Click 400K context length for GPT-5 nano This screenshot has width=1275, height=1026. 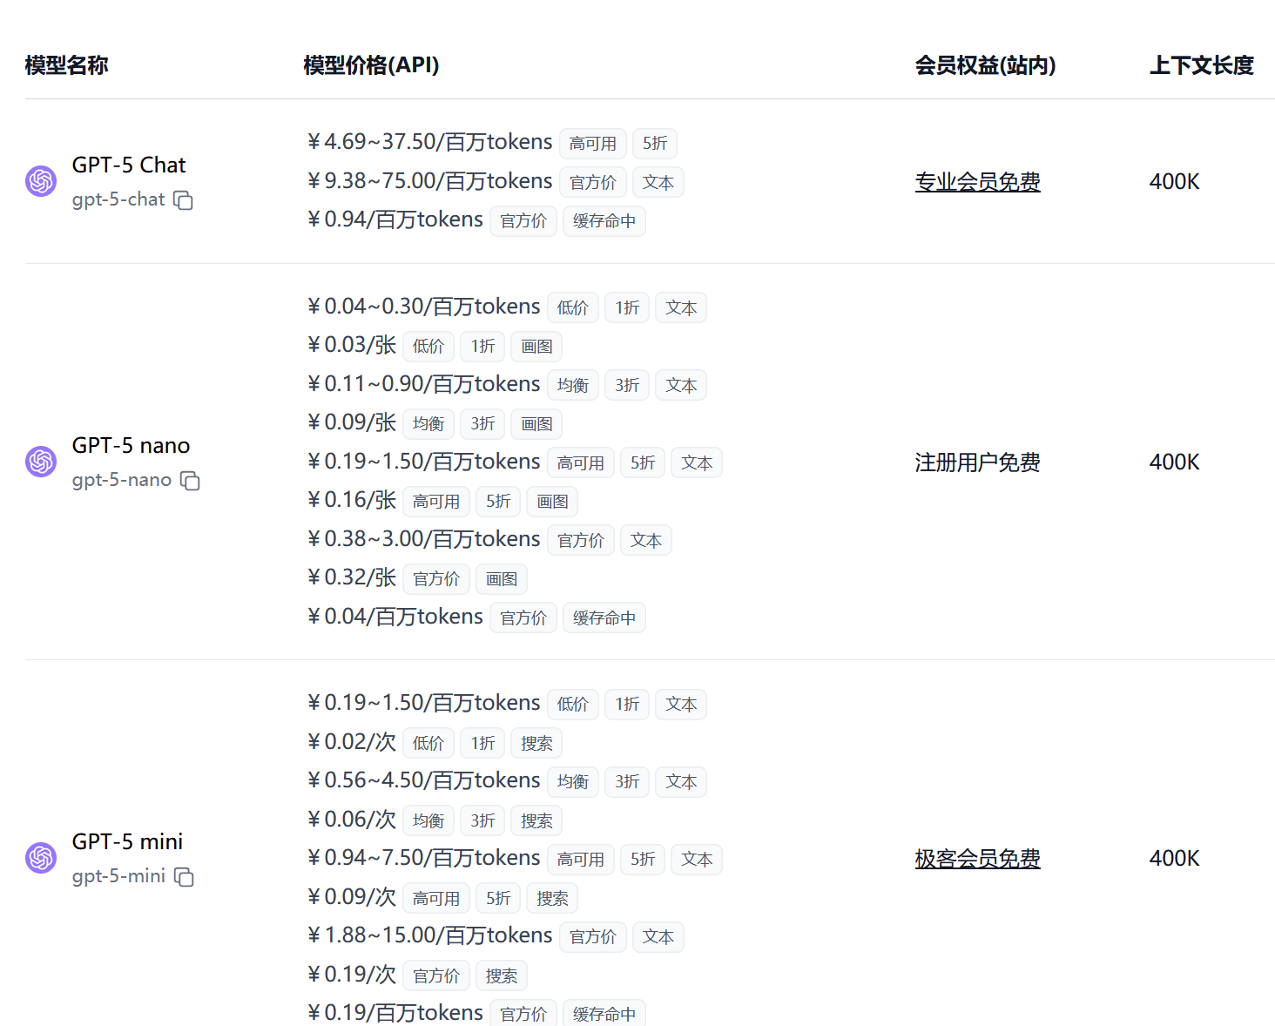(1174, 462)
